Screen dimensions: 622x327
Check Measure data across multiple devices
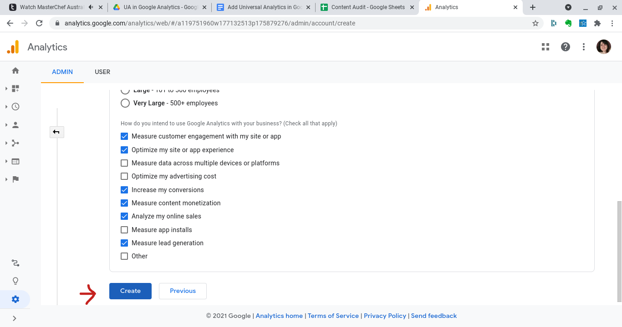point(124,163)
